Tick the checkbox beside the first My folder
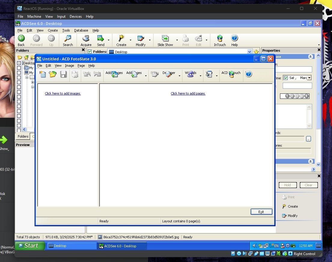Viewport: 332px width, 262px height. [x=19, y=68]
